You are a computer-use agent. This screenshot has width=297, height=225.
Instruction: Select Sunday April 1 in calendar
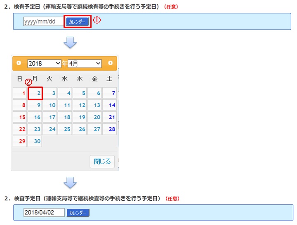[20, 94]
